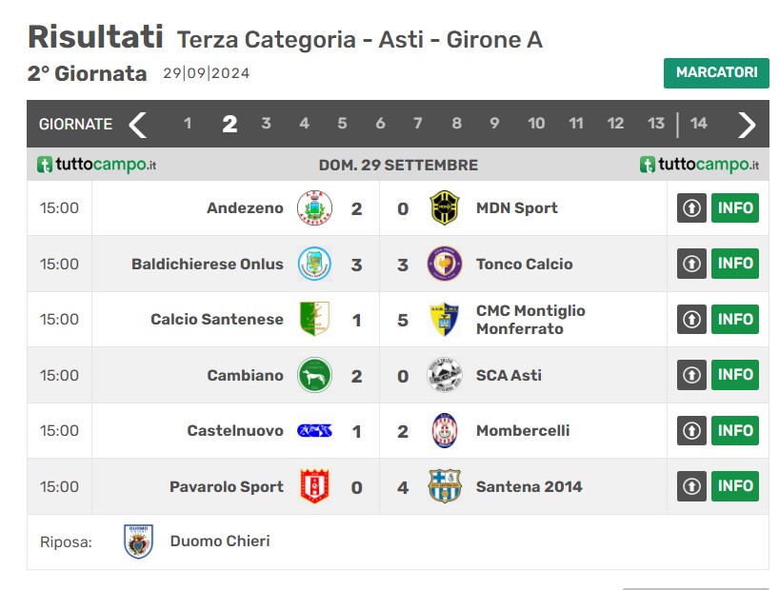
Task: Click the Santena 2014 team crest
Action: 444,486
